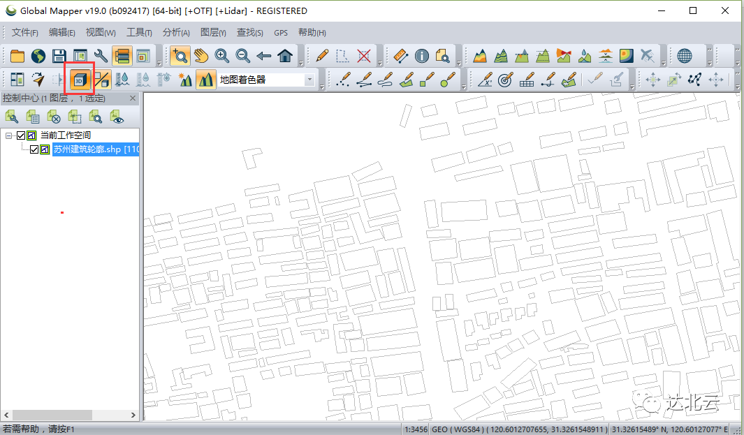Select the Feature Info tool icon
Viewport: 744px width, 435px height.
point(422,56)
